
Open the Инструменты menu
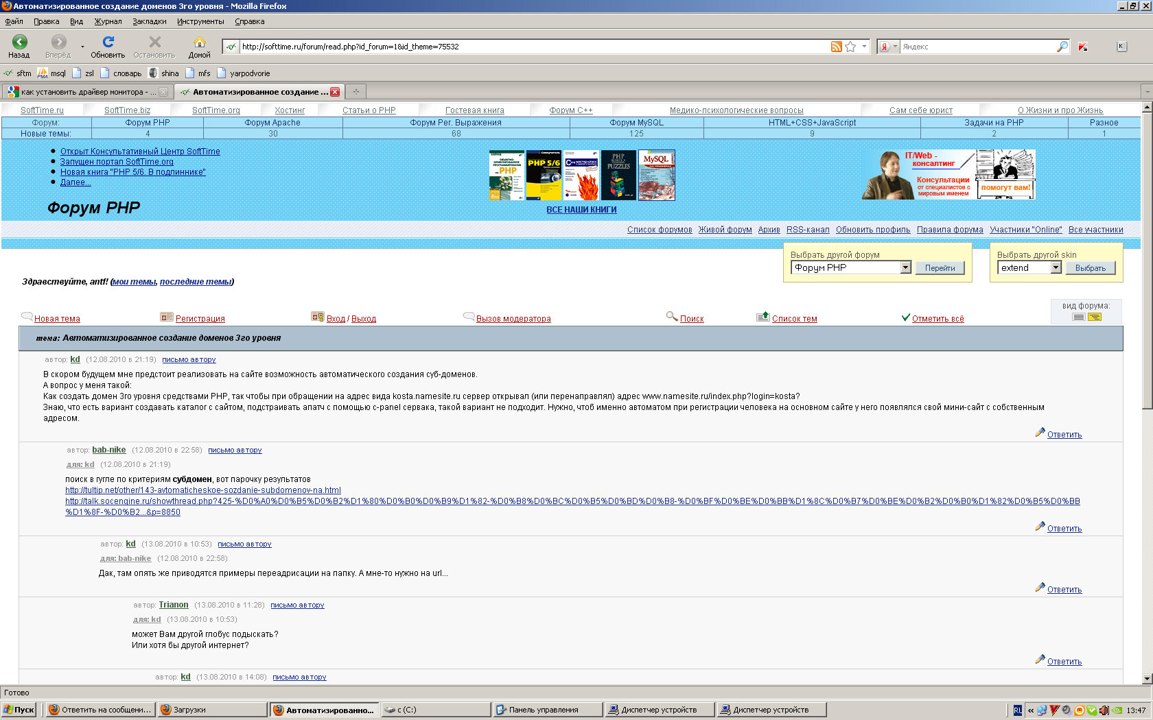tap(200, 21)
